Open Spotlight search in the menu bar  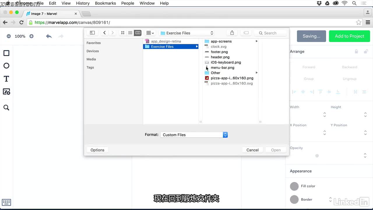(354, 3)
